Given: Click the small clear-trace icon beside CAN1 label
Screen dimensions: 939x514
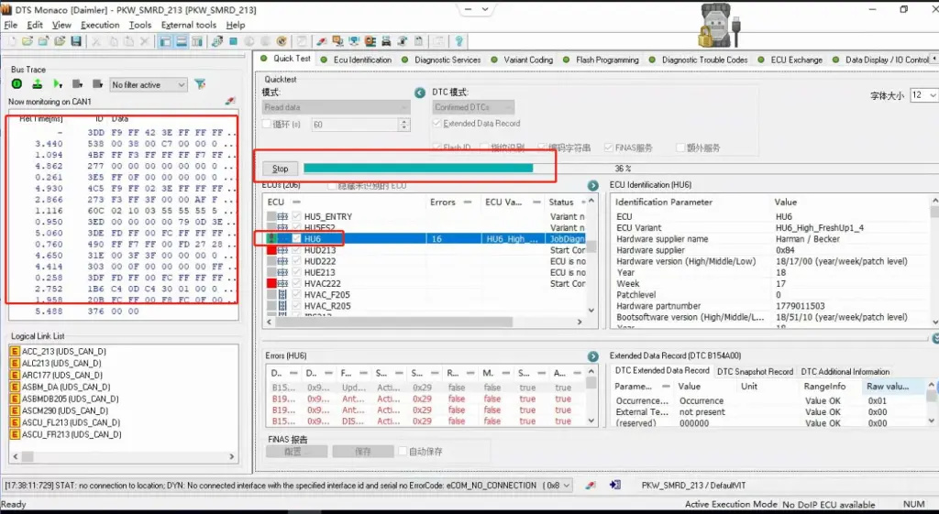Looking at the screenshot, I should (x=229, y=101).
